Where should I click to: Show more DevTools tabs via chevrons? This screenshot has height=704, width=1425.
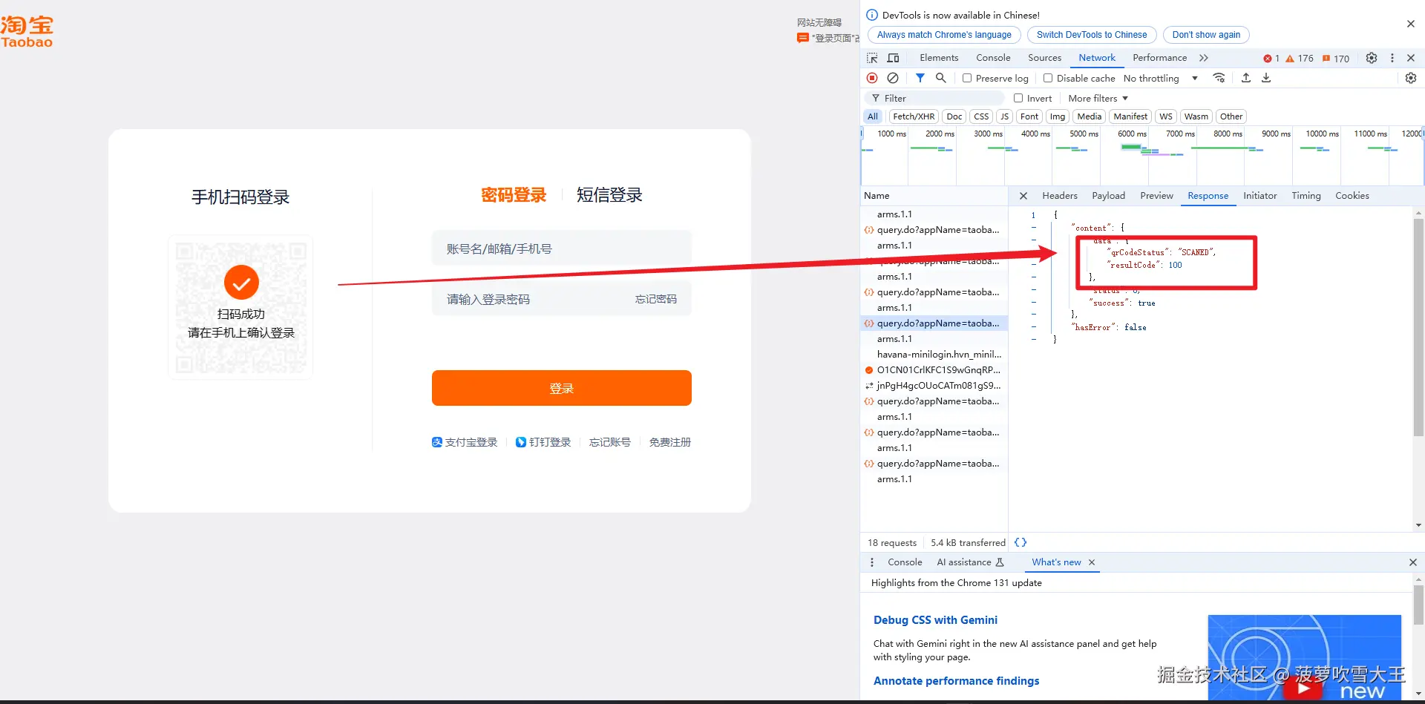[x=1203, y=58]
